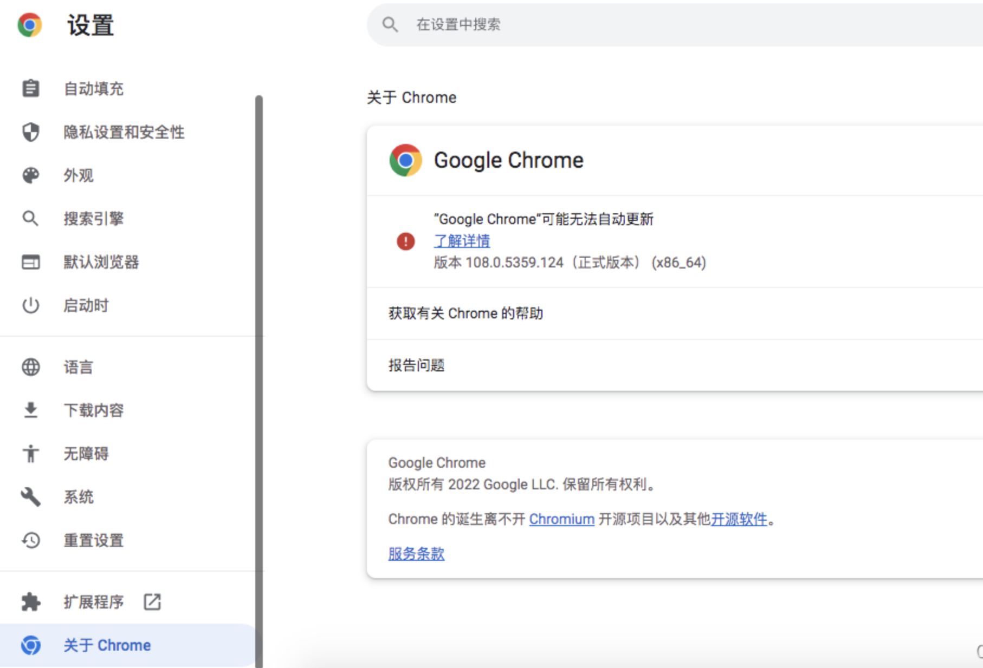Click the power icon for 启动时

tap(30, 305)
